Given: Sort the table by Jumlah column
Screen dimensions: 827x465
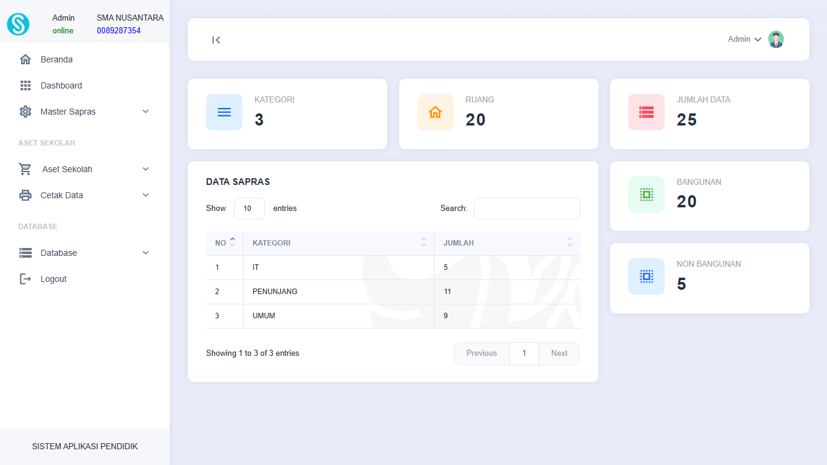Looking at the screenshot, I should (x=506, y=243).
